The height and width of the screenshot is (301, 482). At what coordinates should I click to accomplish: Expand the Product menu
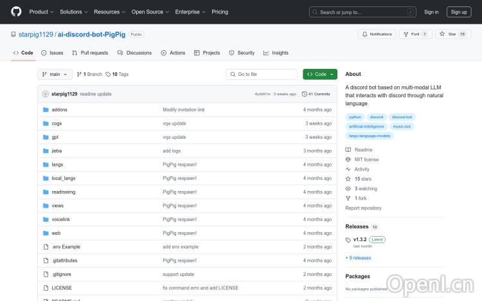(x=41, y=12)
